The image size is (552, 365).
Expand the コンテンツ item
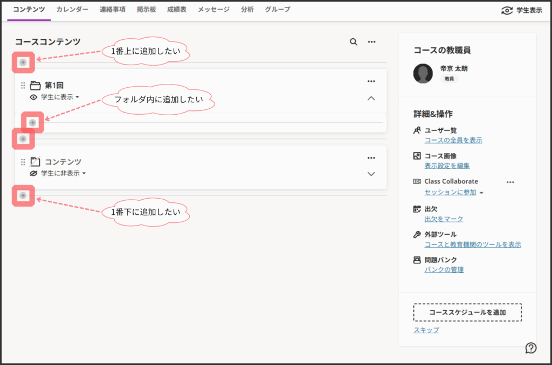[371, 174]
